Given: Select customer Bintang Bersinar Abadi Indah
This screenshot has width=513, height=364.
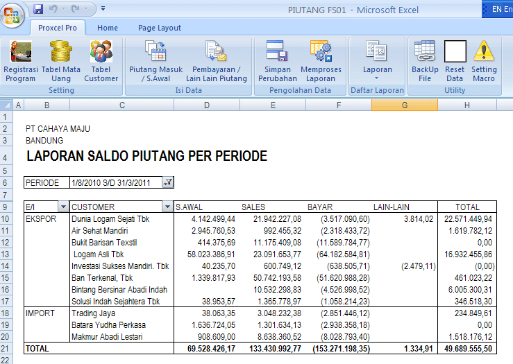Looking at the screenshot, I should (x=119, y=290).
